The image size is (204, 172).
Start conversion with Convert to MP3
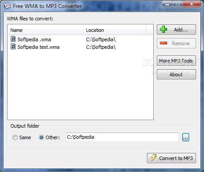171,158
